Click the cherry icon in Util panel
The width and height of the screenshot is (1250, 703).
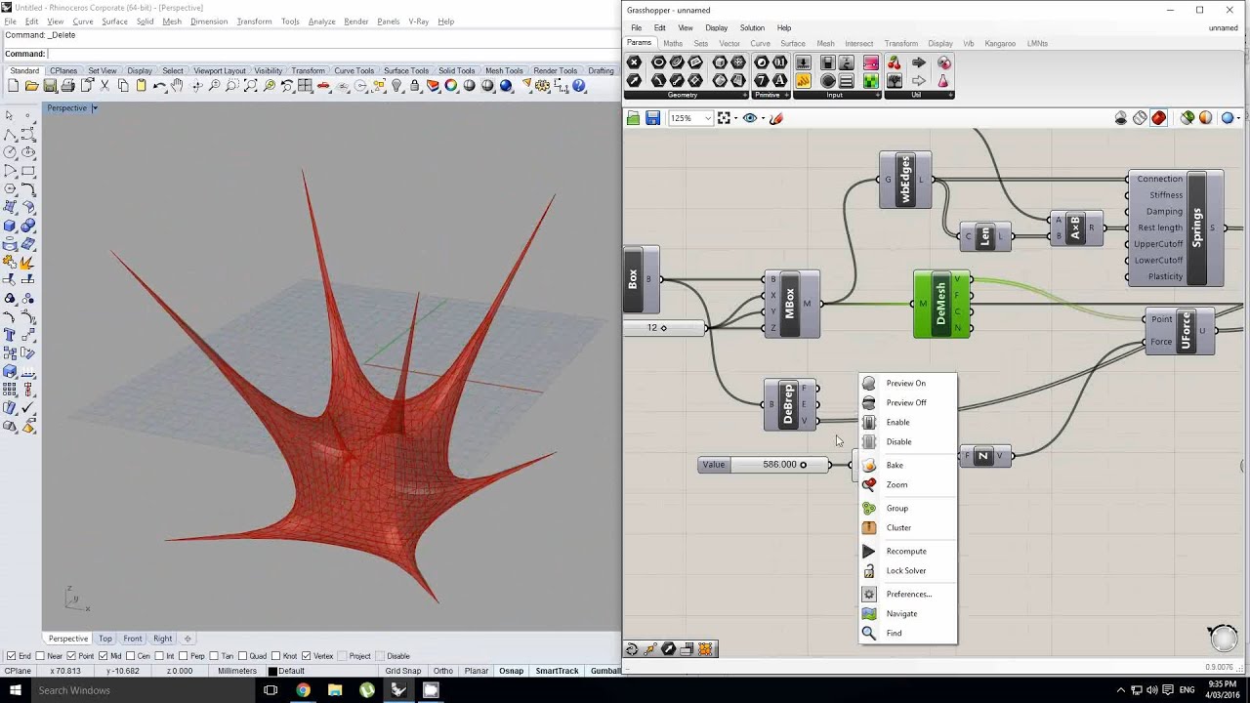point(894,62)
